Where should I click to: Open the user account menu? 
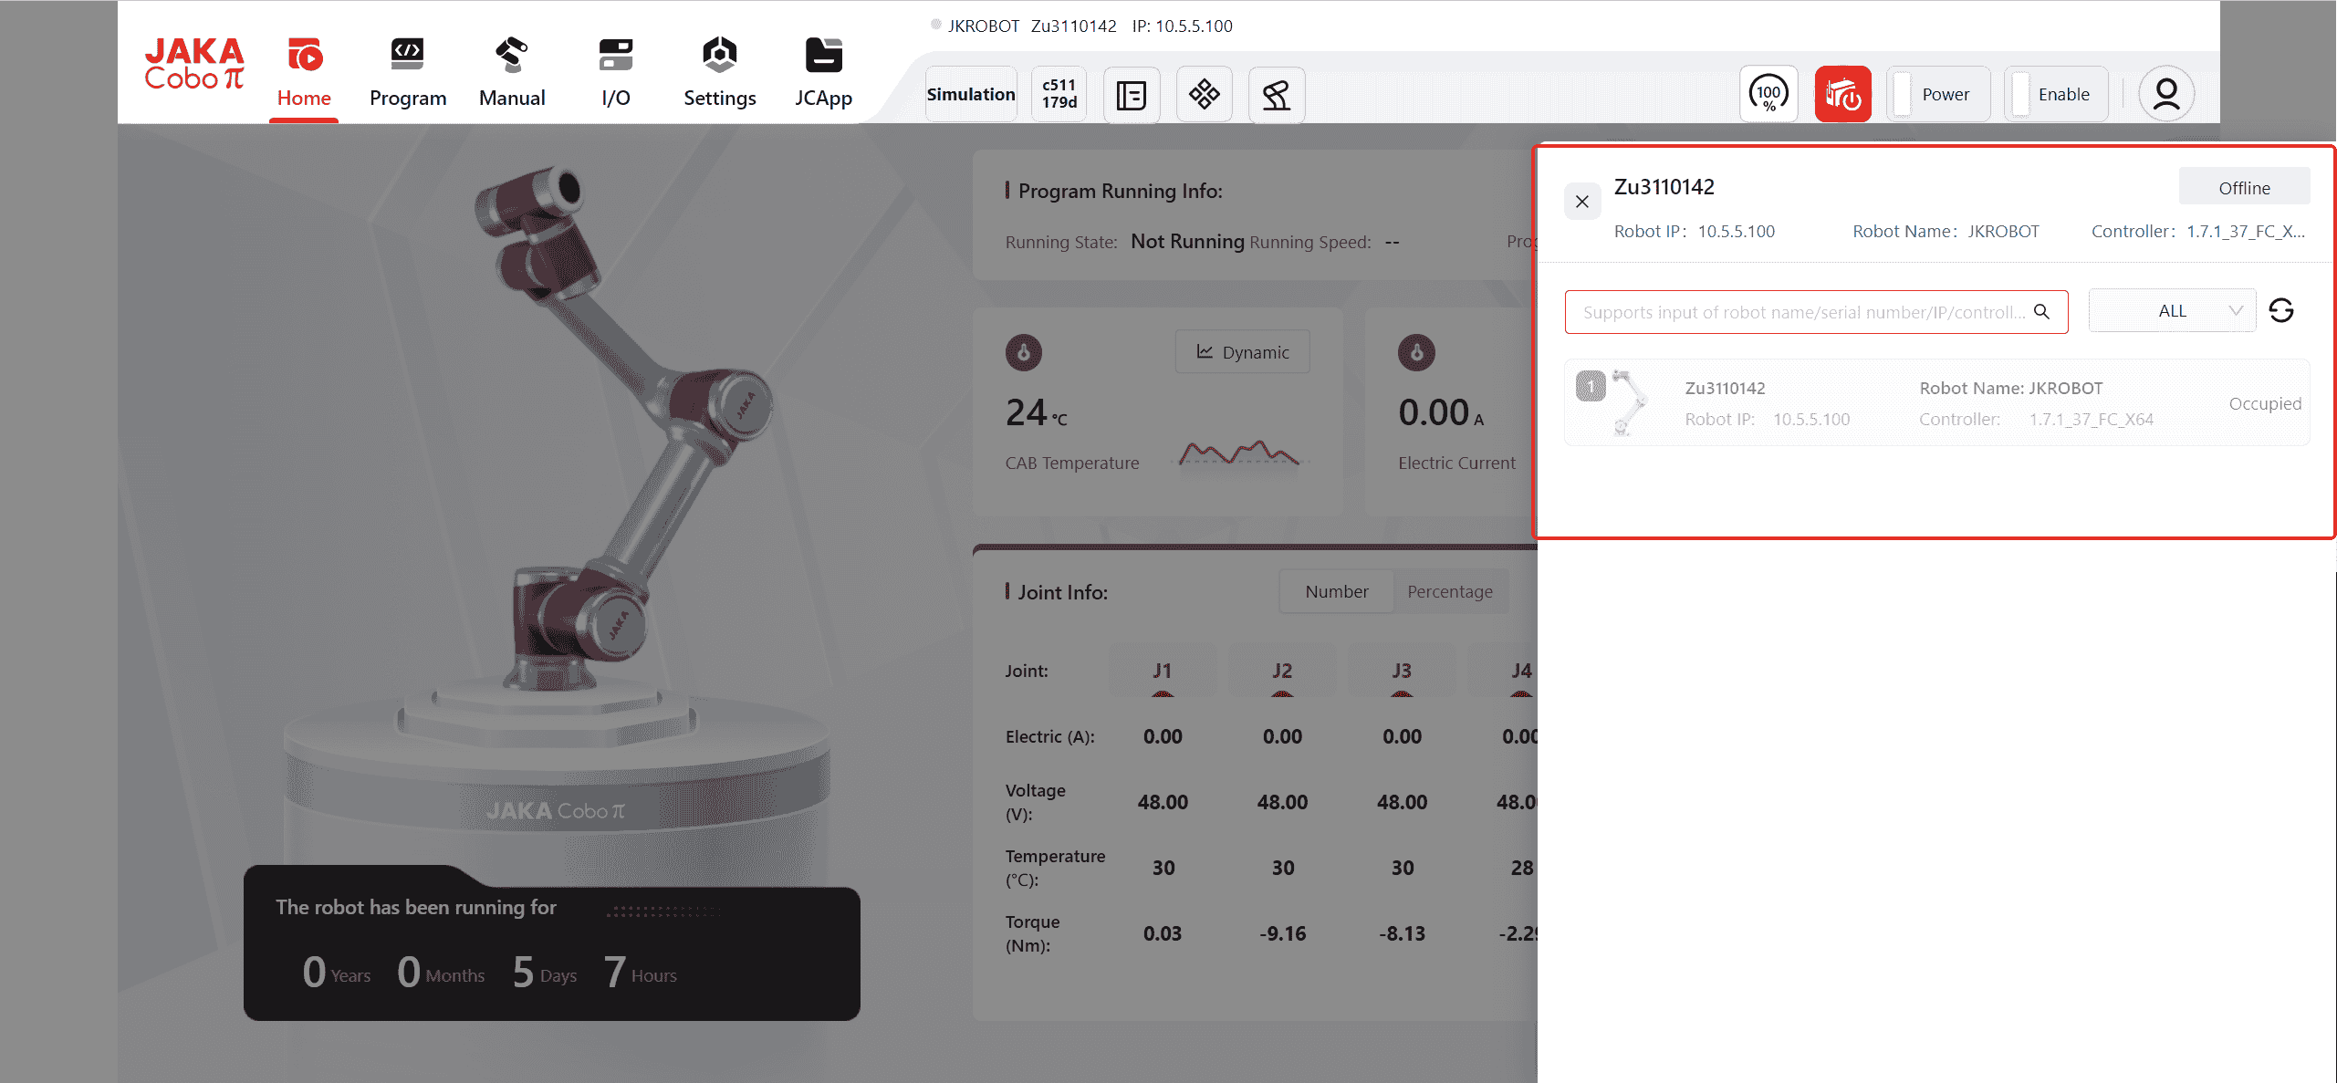pyautogui.click(x=2165, y=94)
